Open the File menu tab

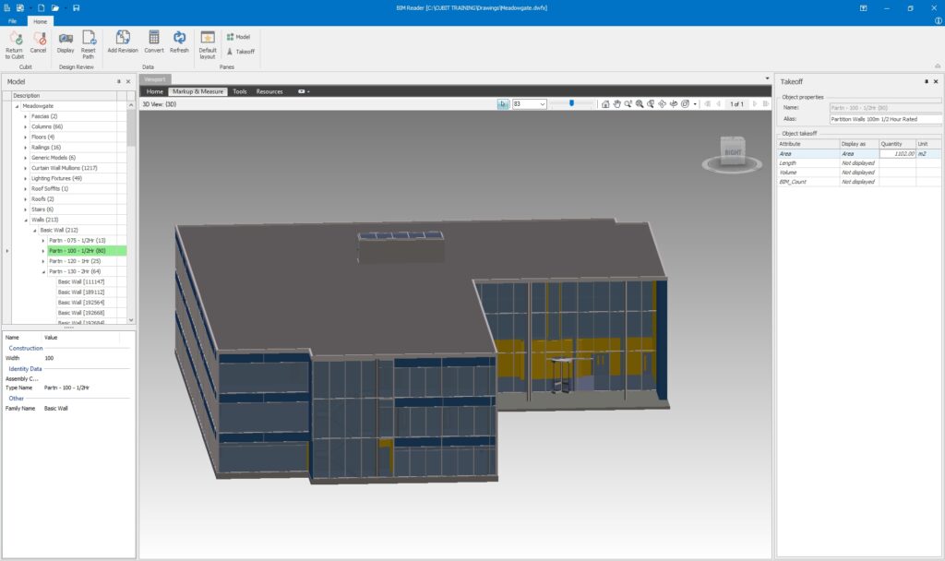coord(13,19)
